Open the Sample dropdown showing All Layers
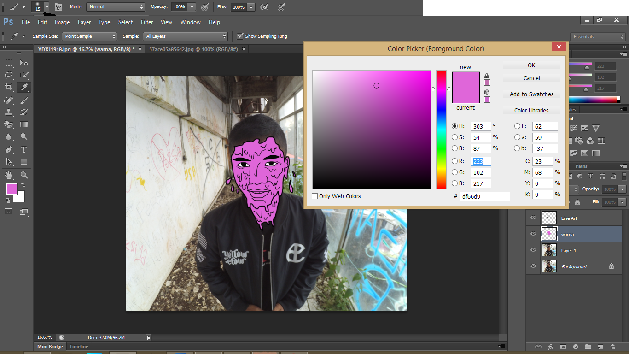The height and width of the screenshot is (354, 629). click(186, 36)
